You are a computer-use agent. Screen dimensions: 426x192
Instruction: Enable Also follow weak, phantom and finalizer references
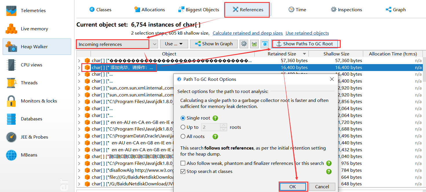coord(183,163)
